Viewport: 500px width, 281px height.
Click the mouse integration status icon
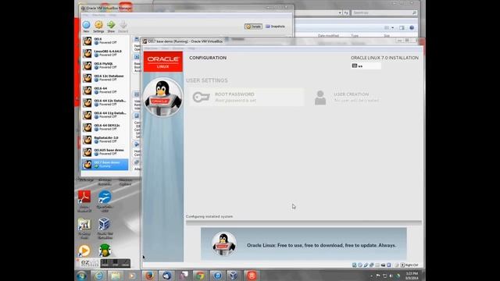pyautogui.click(x=397, y=265)
